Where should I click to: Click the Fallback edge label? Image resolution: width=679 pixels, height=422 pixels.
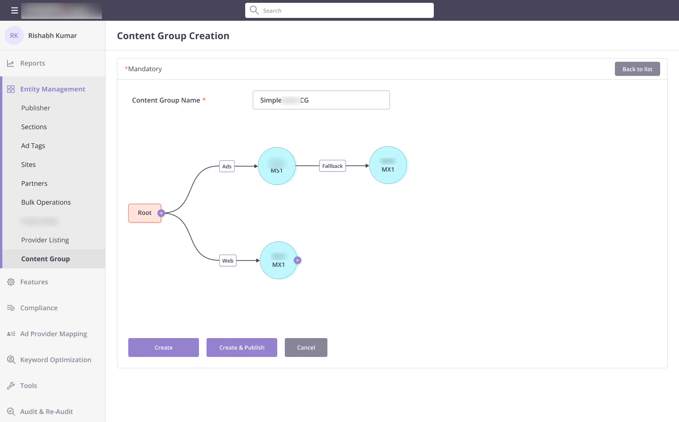(332, 166)
